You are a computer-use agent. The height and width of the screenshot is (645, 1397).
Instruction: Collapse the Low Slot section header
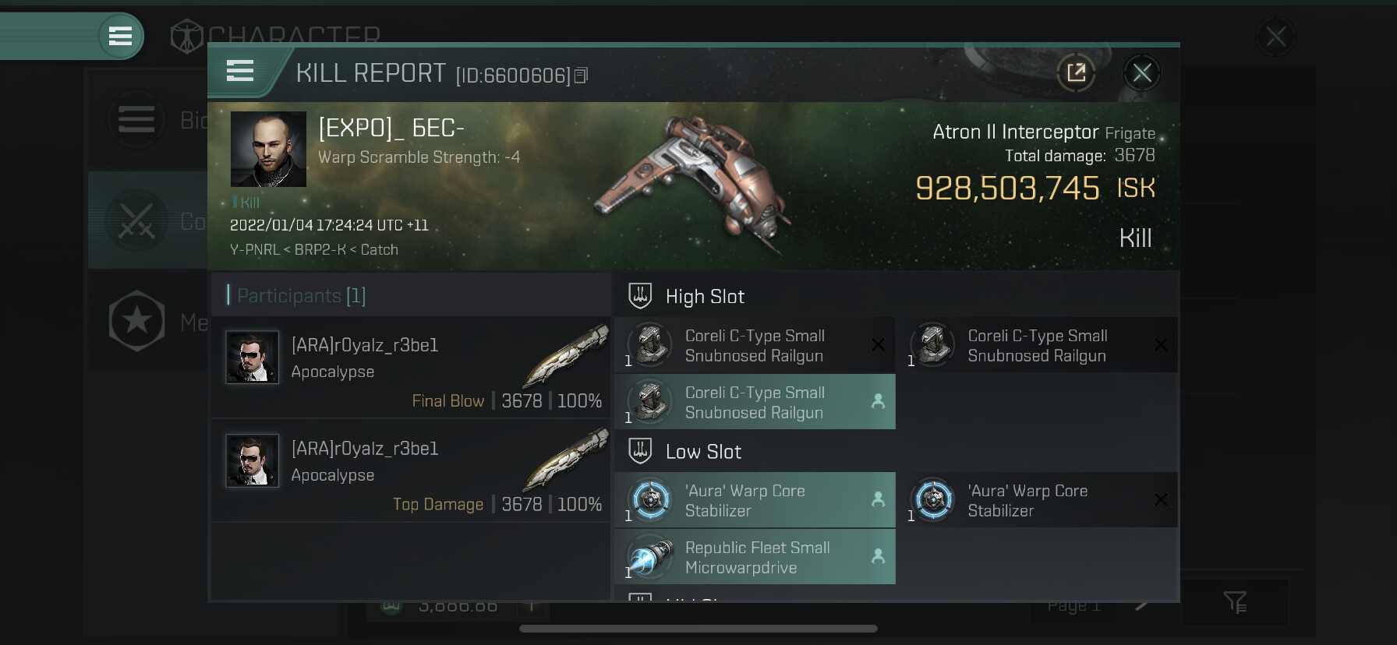(x=703, y=452)
